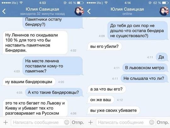Select message 'А кто такие бандеровцы?'
The height and width of the screenshot is (128, 170).
54,92
